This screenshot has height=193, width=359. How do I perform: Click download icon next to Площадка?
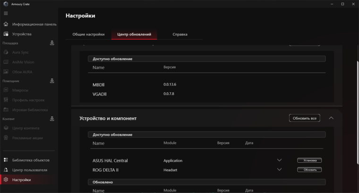pyautogui.click(x=52, y=43)
